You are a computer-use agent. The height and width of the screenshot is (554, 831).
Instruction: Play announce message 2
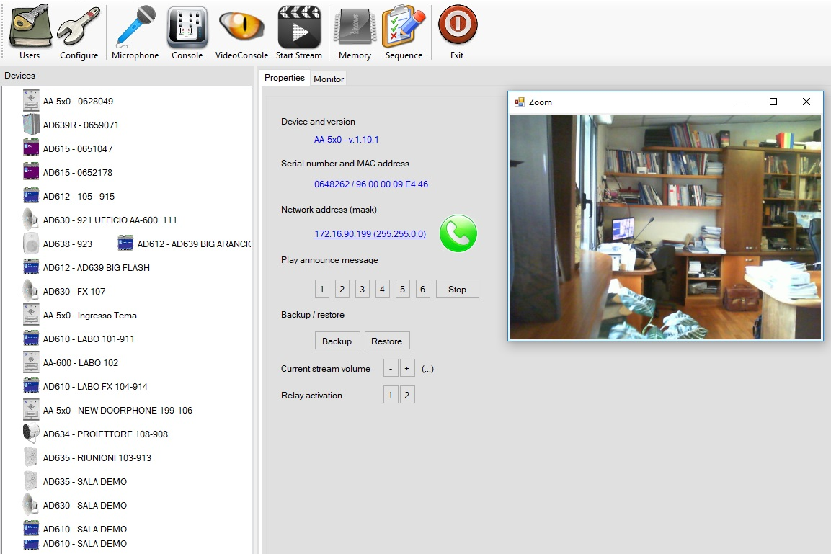pyautogui.click(x=342, y=289)
